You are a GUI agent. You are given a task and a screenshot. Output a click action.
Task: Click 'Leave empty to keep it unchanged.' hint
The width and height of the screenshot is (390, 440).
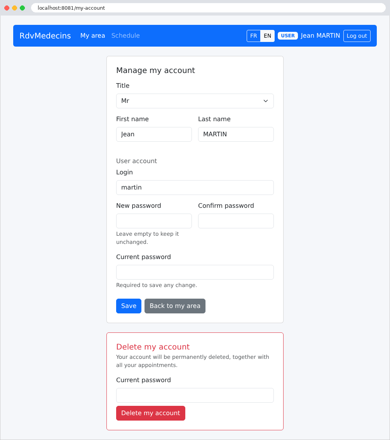pyautogui.click(x=147, y=238)
